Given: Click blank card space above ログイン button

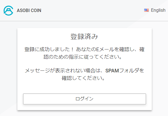Looking at the screenshot, I should point(84,87).
